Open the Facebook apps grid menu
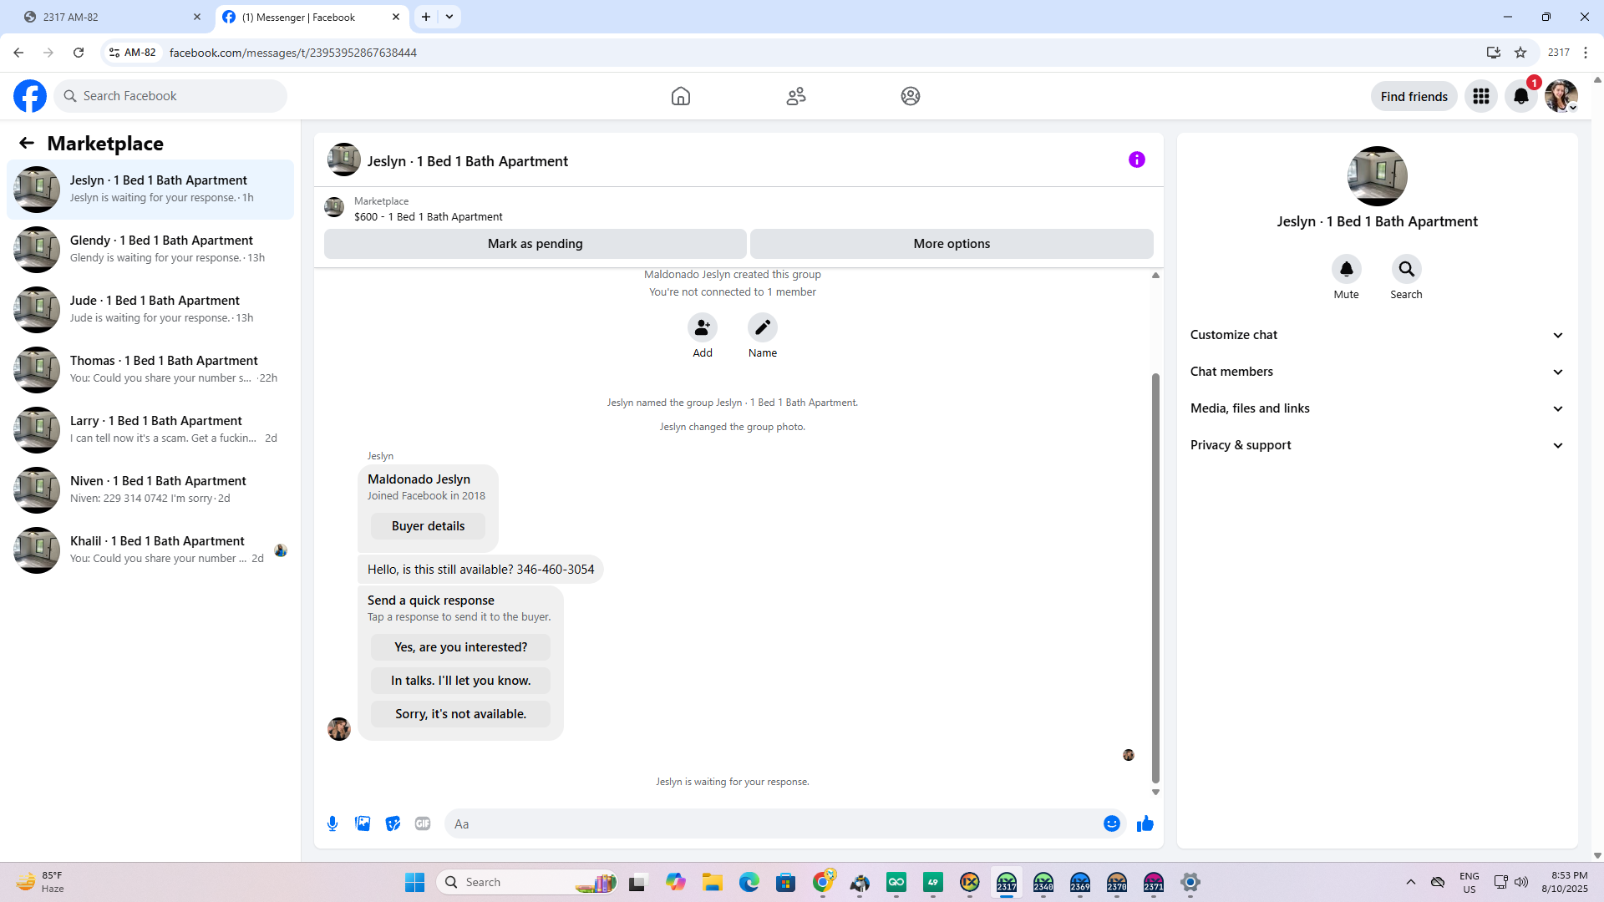This screenshot has width=1604, height=902. point(1481,96)
